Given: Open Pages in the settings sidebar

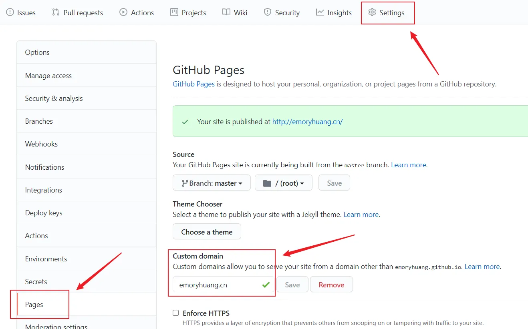Looking at the screenshot, I should click(34, 305).
